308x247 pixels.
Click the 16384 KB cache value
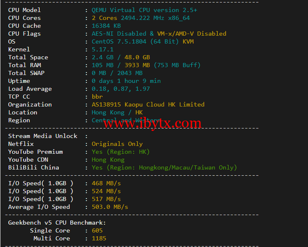coord(106,26)
